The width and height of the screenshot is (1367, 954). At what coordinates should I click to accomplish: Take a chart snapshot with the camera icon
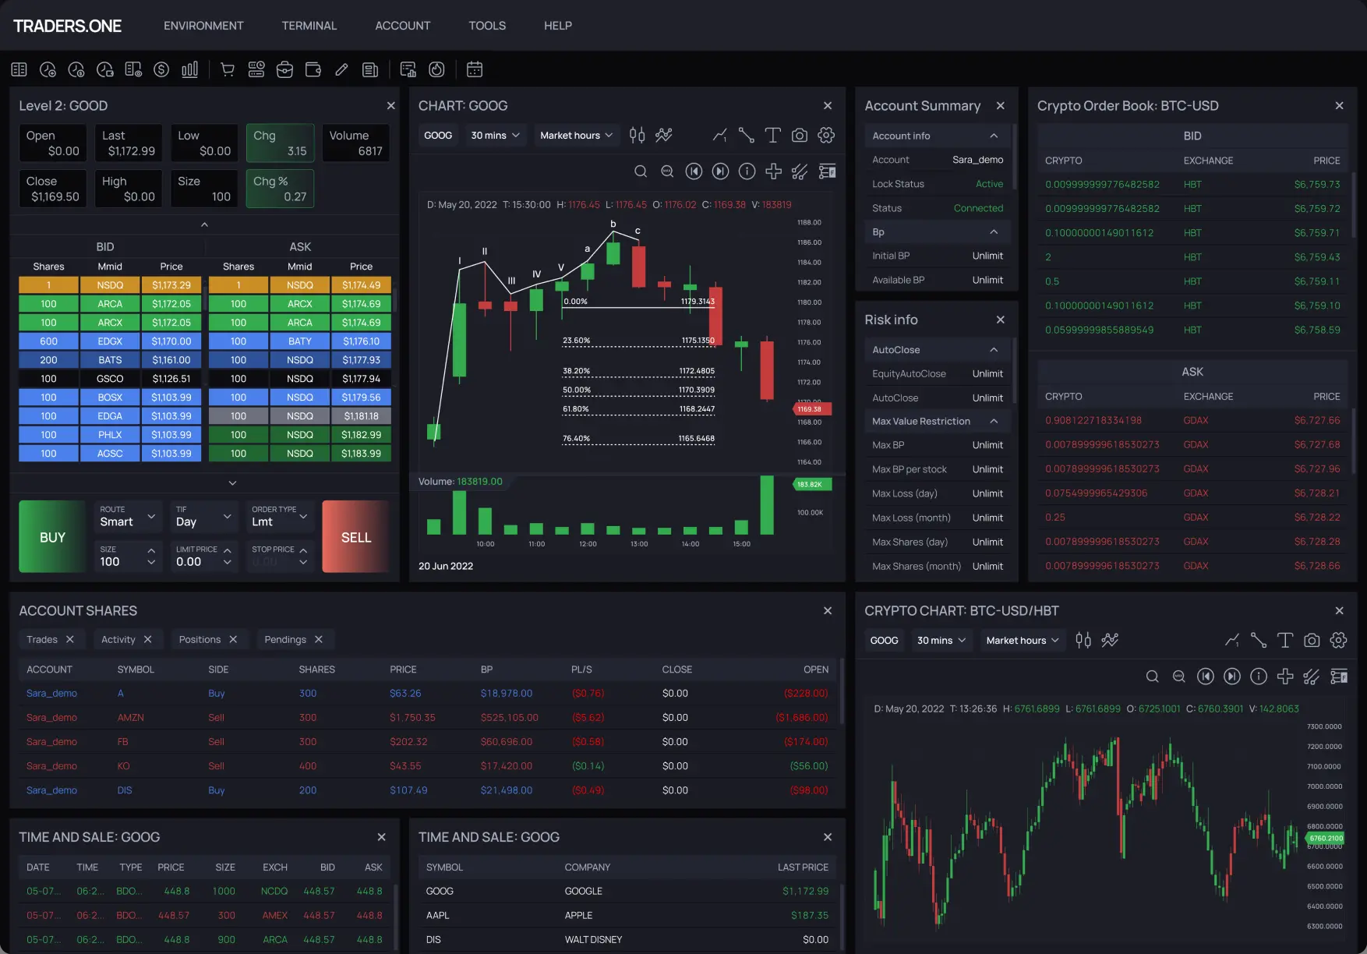click(799, 135)
